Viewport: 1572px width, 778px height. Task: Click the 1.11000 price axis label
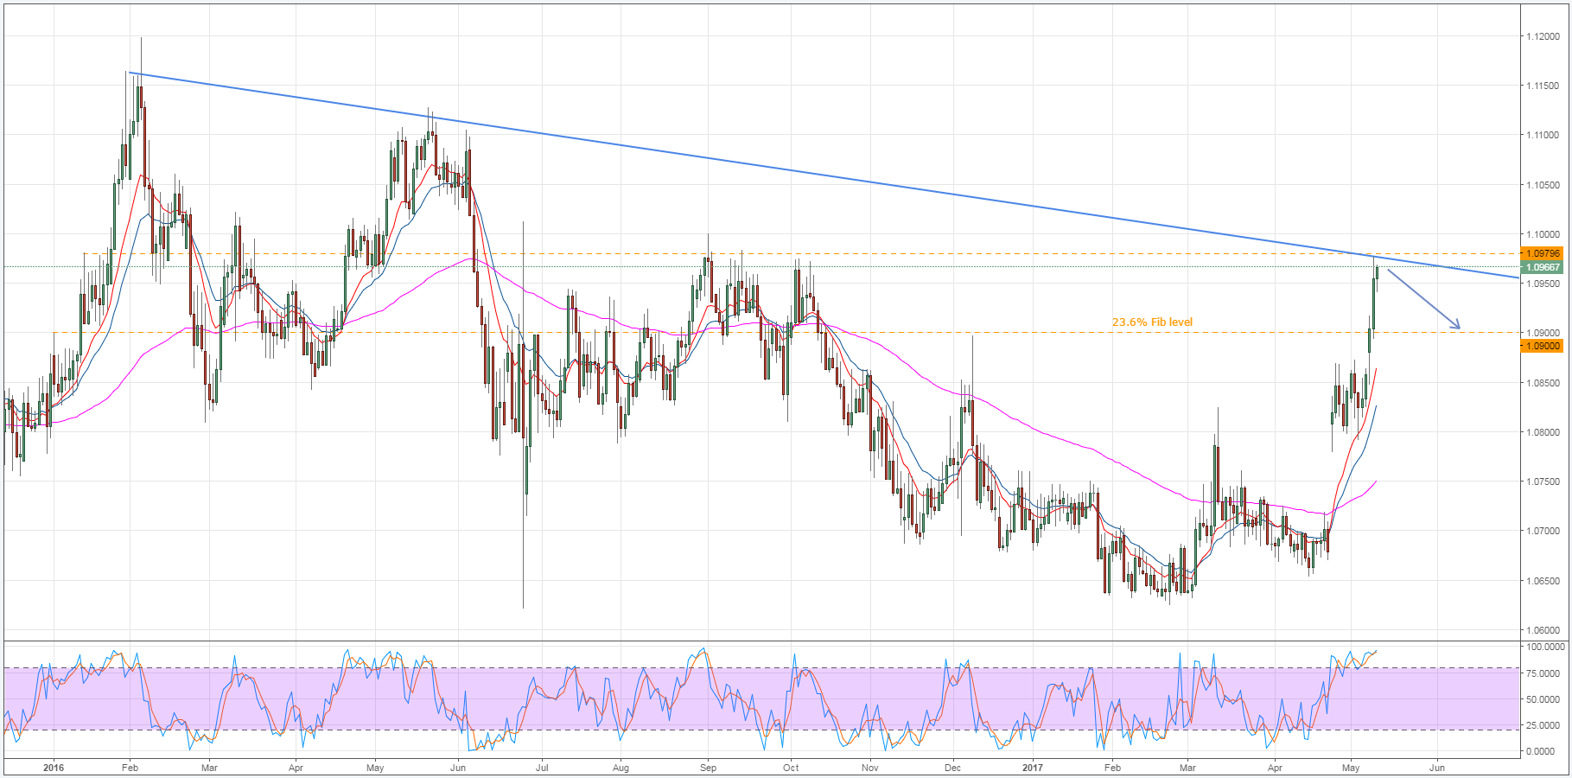pyautogui.click(x=1543, y=136)
